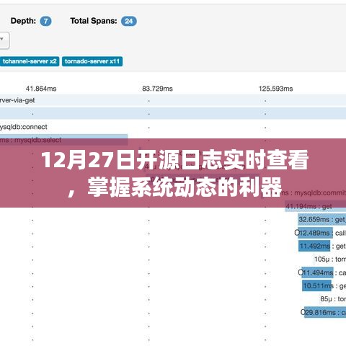346x346 pixels.
Task: Select the 83.729ms timeline marker
Action: 157,89
